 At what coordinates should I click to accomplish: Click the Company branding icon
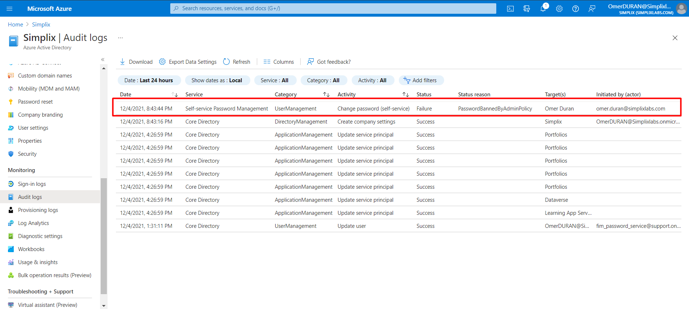[x=11, y=115]
